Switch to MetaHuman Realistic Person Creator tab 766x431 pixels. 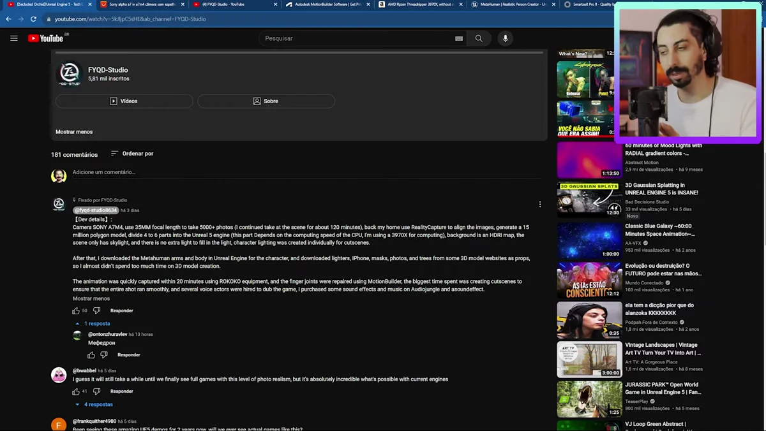(512, 4)
